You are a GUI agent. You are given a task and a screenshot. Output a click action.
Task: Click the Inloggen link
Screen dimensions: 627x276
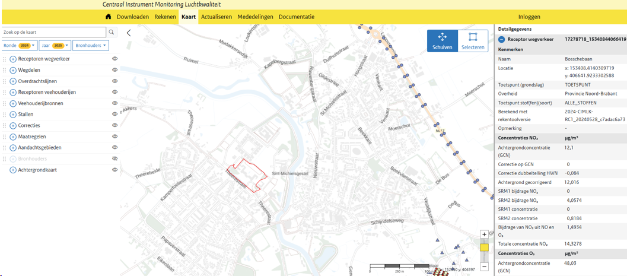[529, 17]
